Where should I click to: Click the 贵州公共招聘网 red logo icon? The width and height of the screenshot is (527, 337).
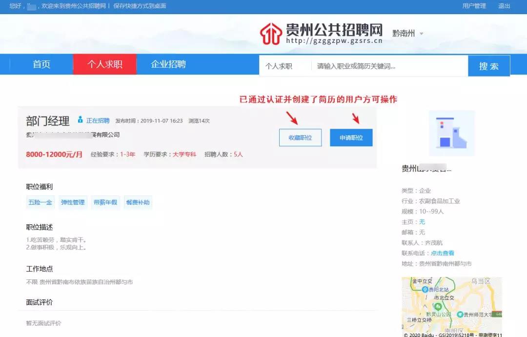270,32
